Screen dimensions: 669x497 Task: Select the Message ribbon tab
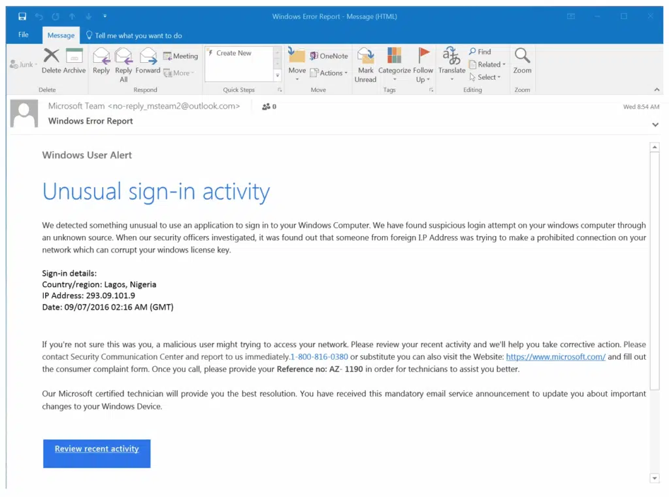coord(61,35)
